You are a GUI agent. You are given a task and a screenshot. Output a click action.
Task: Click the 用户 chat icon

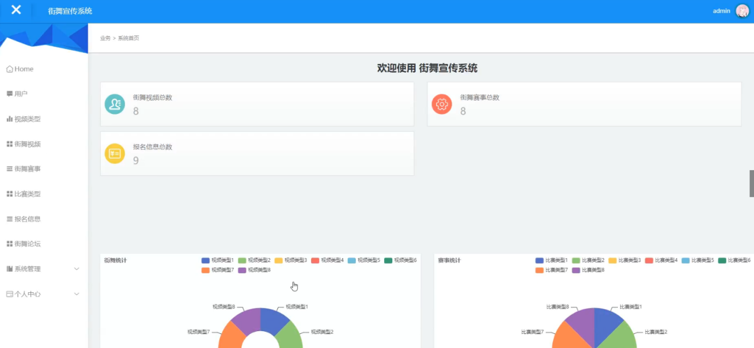coord(9,94)
